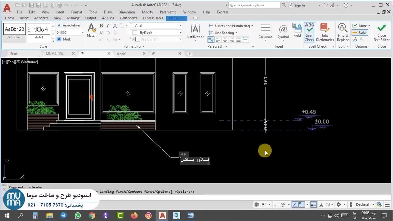The image size is (393, 221).
Task: Open the Symbol insert menu
Action: 283,32
